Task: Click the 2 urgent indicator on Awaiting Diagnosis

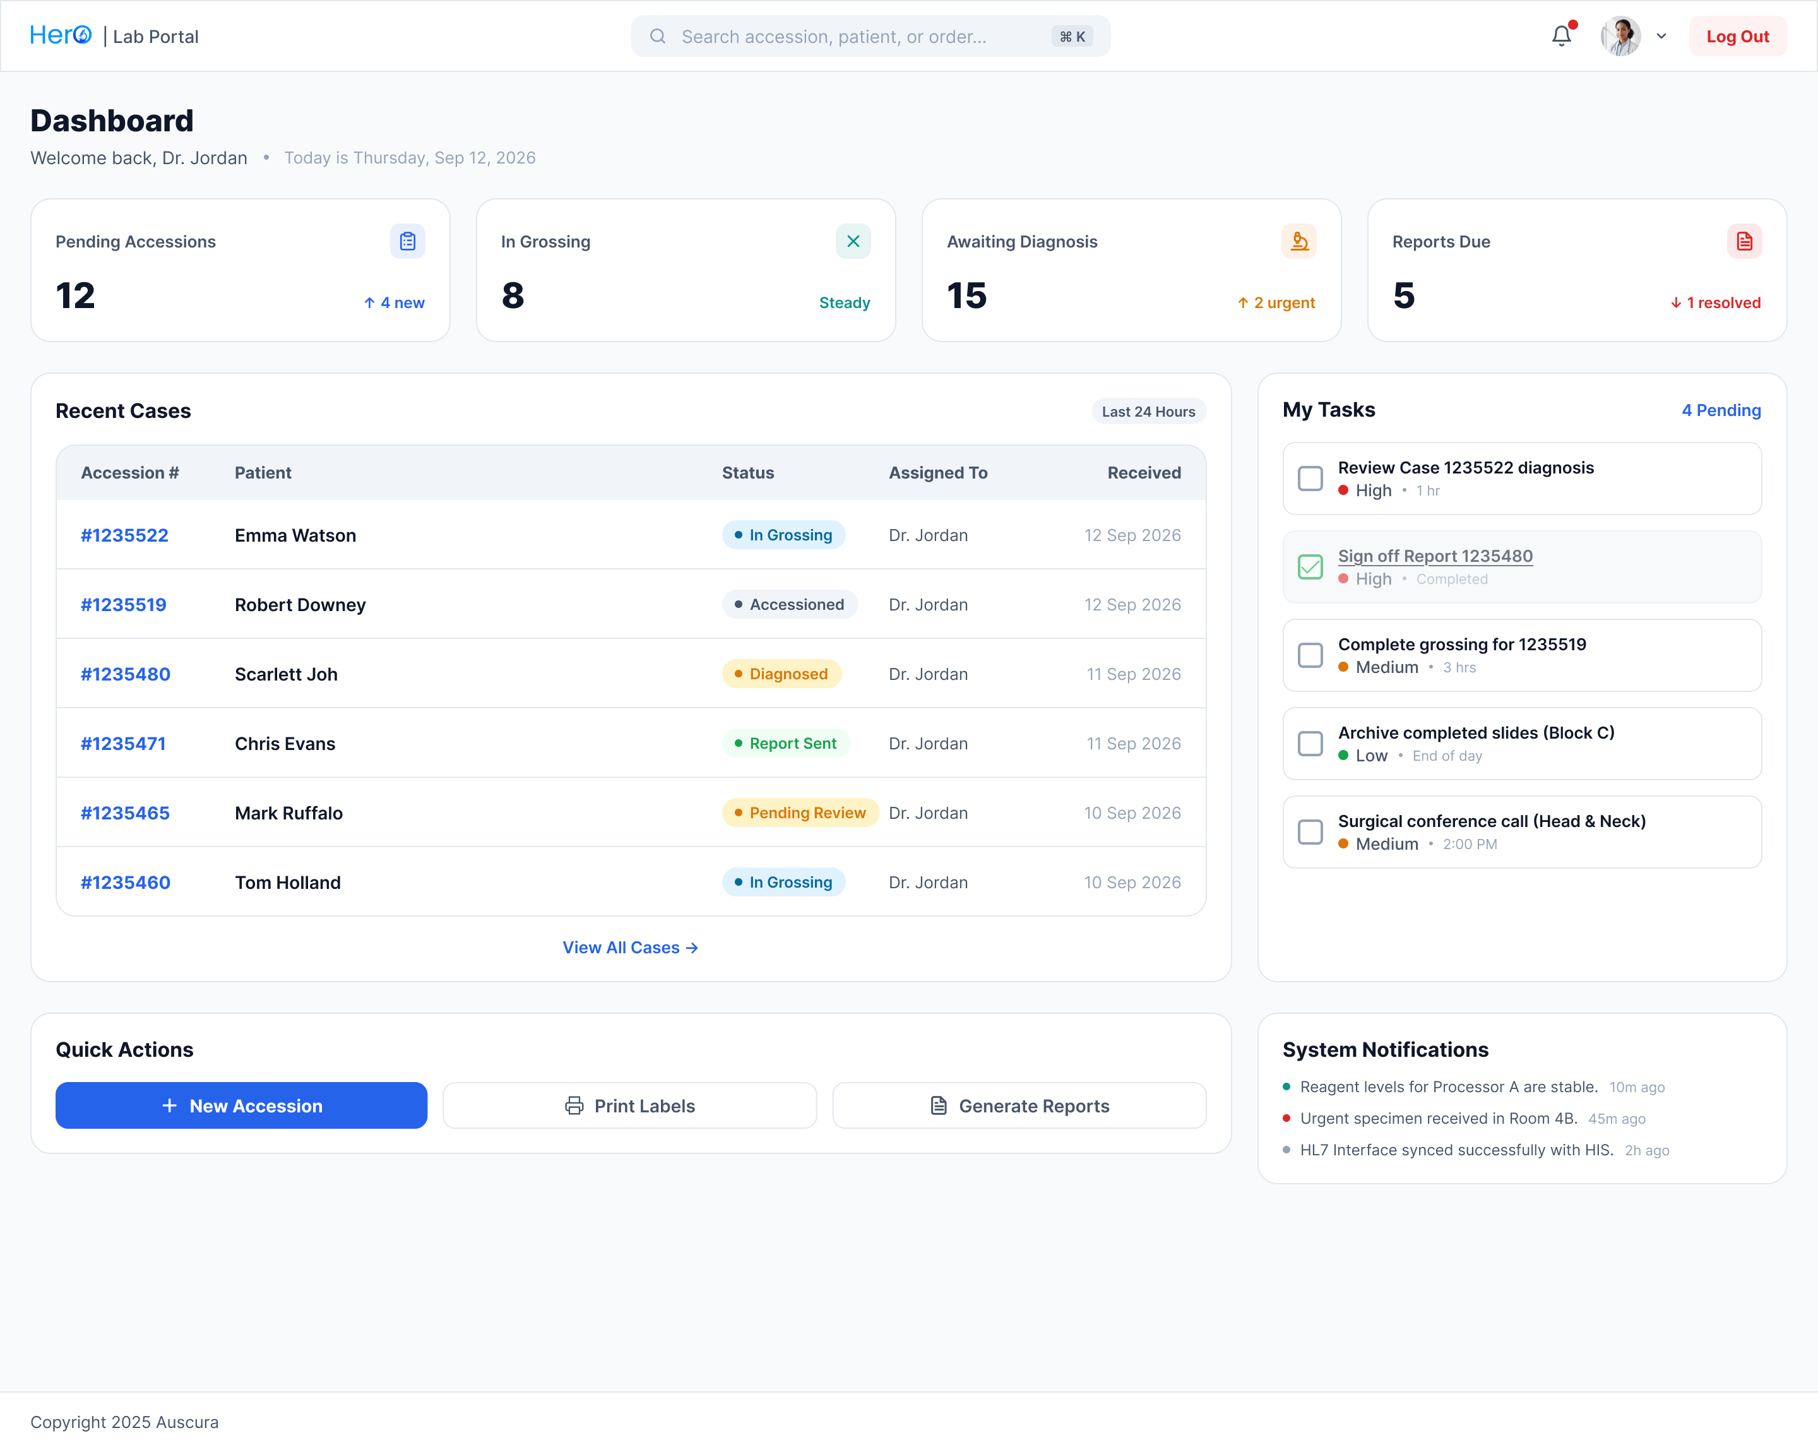Action: pyautogui.click(x=1276, y=303)
